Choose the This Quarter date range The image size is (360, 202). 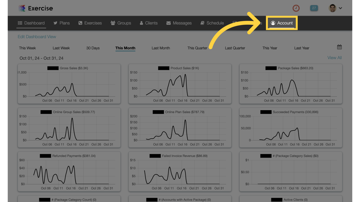click(197, 48)
